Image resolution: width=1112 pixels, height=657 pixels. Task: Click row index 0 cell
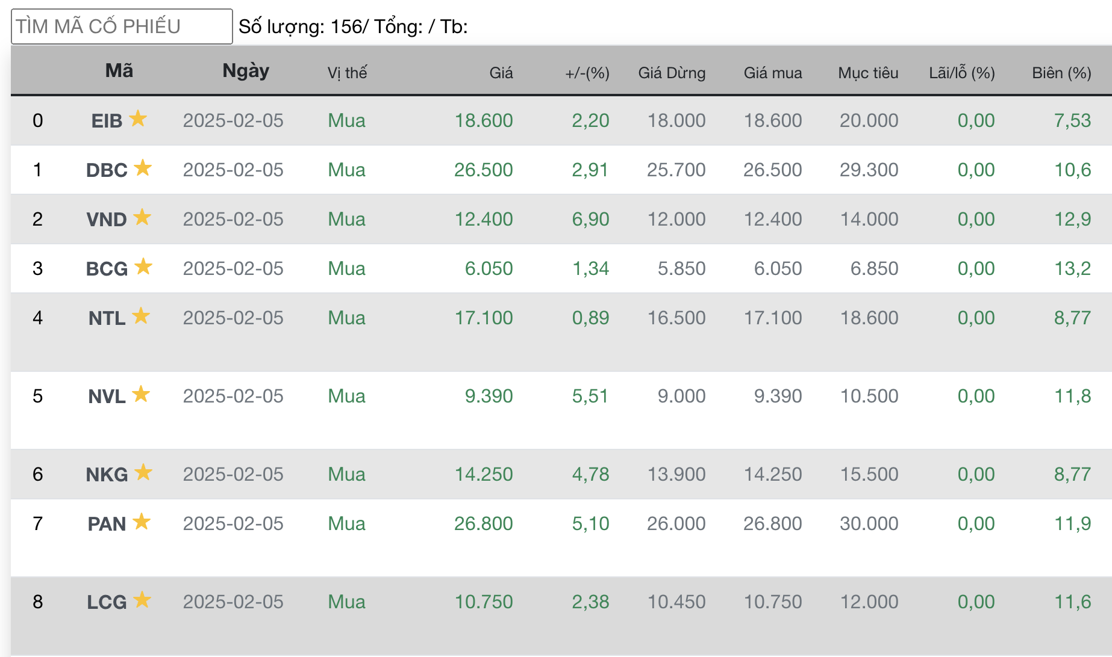[37, 120]
